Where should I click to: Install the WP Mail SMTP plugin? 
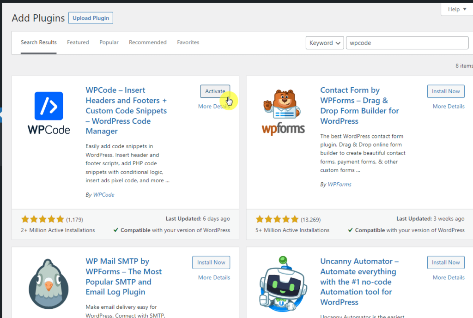pyautogui.click(x=211, y=263)
